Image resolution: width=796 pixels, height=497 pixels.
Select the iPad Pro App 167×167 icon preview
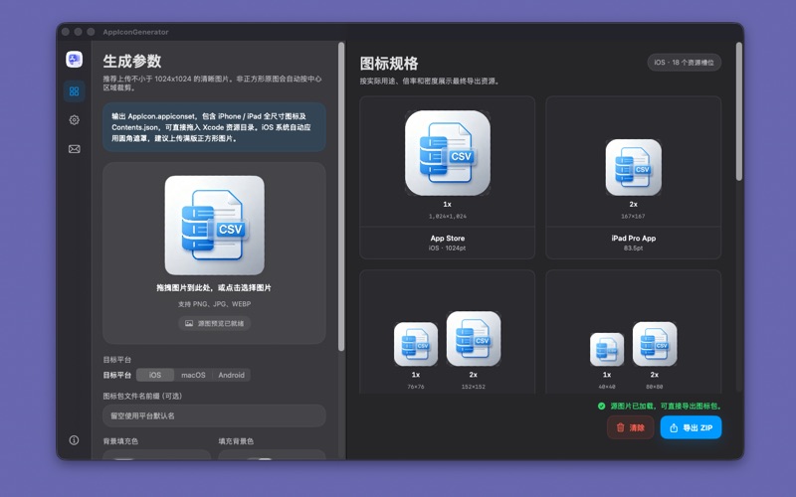pyautogui.click(x=633, y=167)
